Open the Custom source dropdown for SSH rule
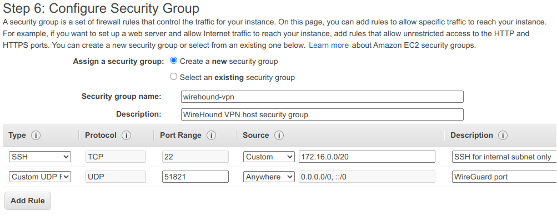 click(269, 157)
